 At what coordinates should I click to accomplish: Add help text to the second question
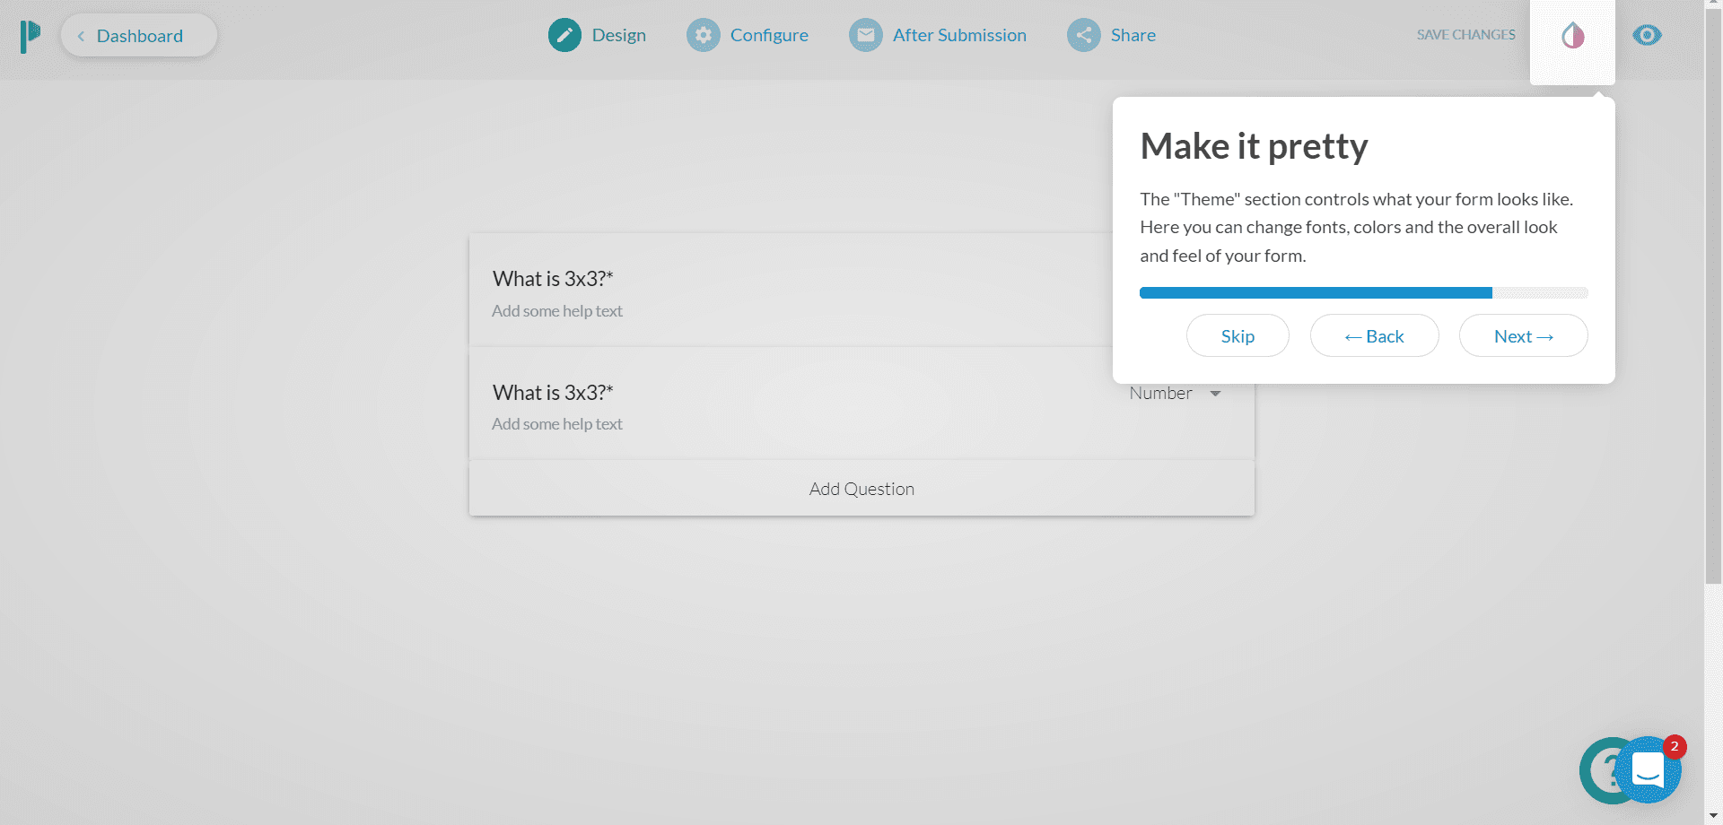point(556,424)
